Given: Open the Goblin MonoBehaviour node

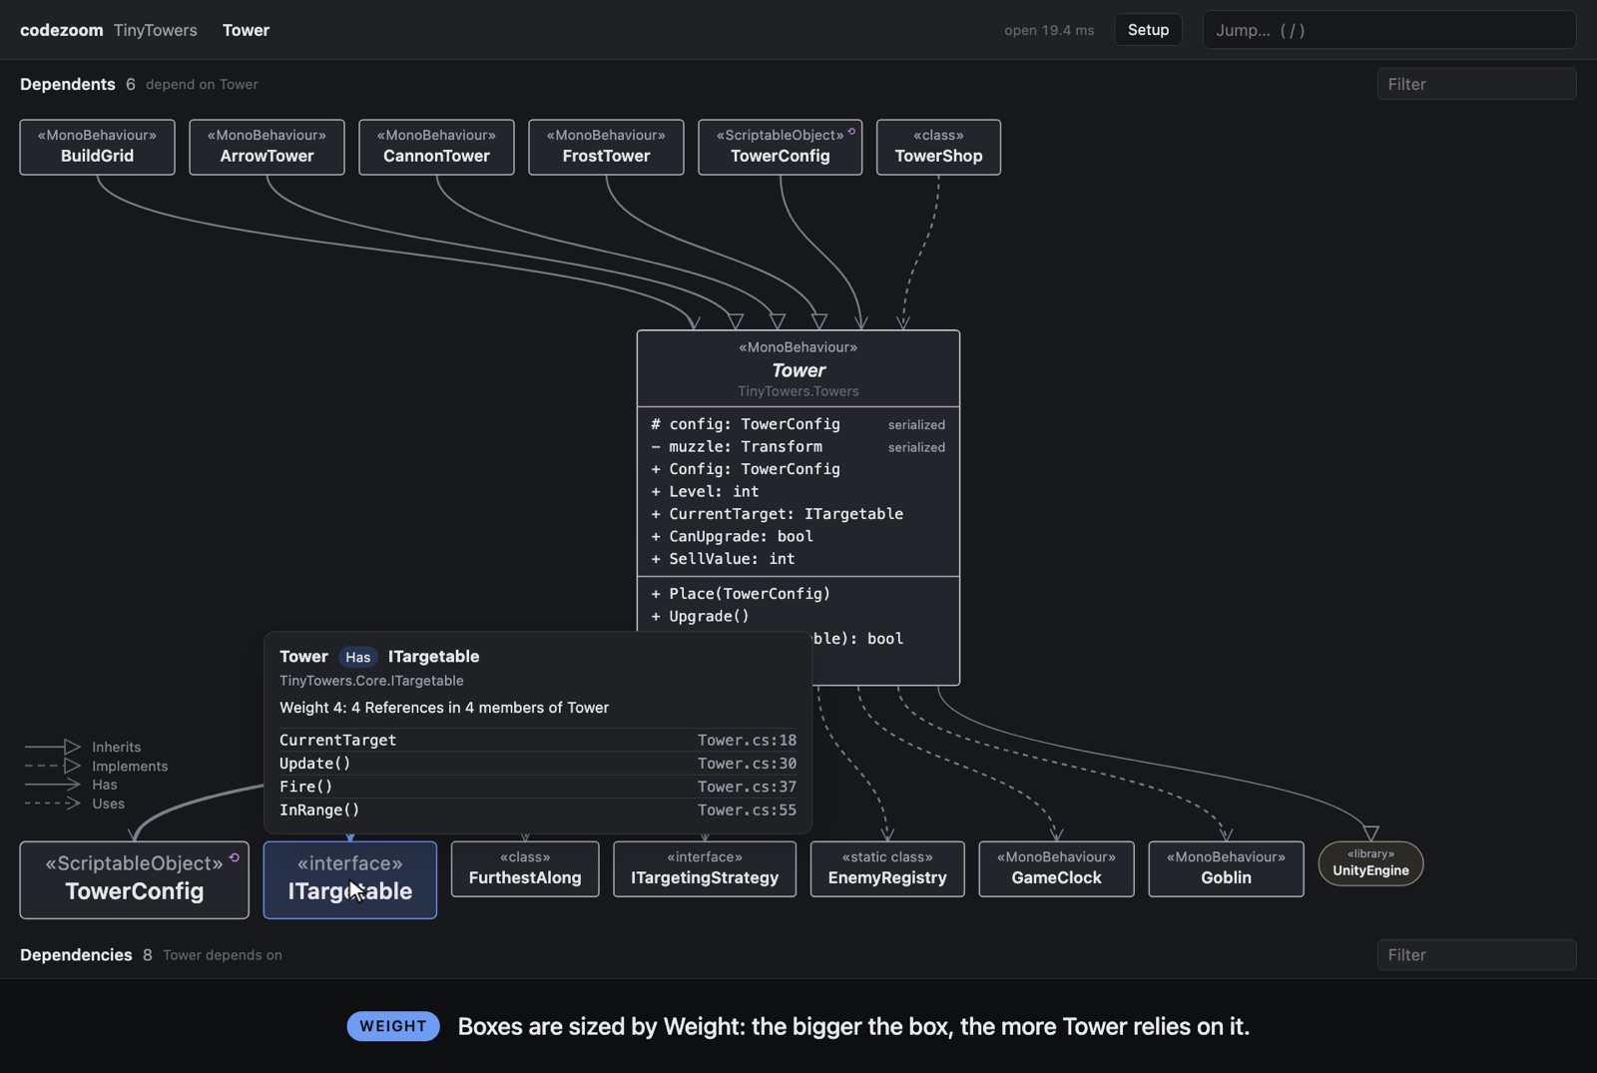Looking at the screenshot, I should click(x=1226, y=868).
